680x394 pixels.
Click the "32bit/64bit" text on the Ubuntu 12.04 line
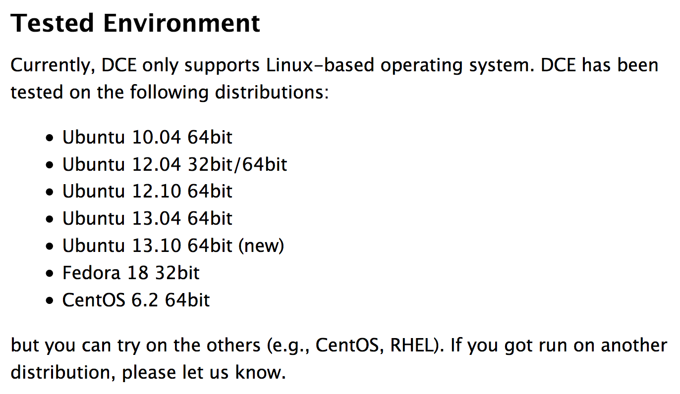237,164
